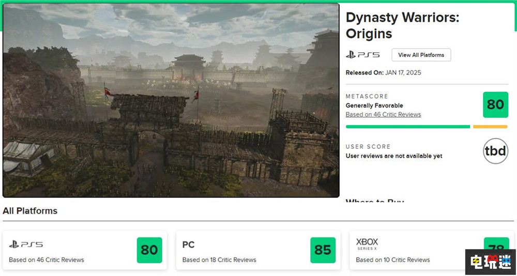Click the PS5 card's green 80 score
517x276 pixels.
[149, 250]
